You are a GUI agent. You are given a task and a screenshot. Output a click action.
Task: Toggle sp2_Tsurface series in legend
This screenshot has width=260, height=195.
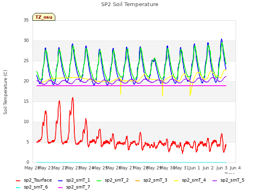[x=34, y=180]
